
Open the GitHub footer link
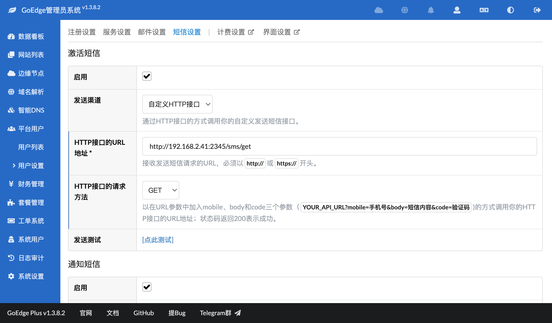[144, 313]
